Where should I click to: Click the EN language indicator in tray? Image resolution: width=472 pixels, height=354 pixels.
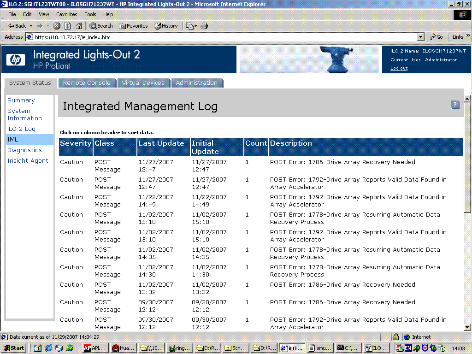pos(408,348)
